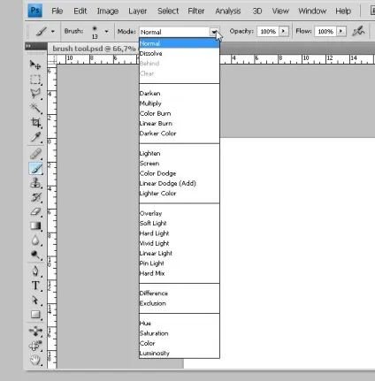This screenshot has width=375, height=381.
Task: Select the Eraser tool
Action: click(x=35, y=211)
